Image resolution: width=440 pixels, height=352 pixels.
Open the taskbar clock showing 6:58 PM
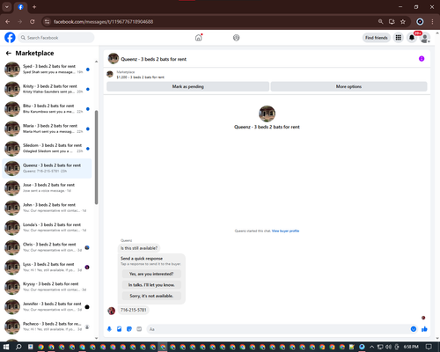411,347
